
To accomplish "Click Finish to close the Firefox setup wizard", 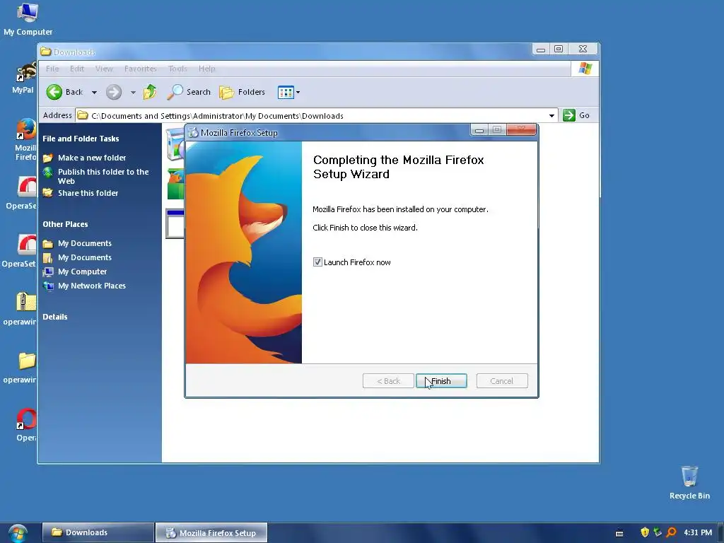I will point(441,381).
